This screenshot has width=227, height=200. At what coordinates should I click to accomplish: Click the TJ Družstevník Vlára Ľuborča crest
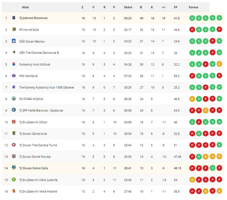[14, 180]
